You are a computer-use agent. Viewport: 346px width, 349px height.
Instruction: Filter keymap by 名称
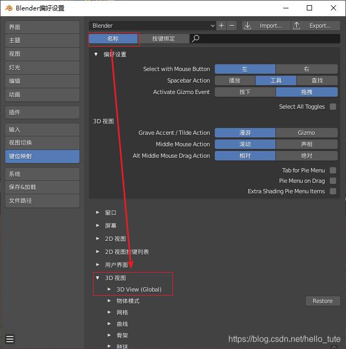pos(113,39)
